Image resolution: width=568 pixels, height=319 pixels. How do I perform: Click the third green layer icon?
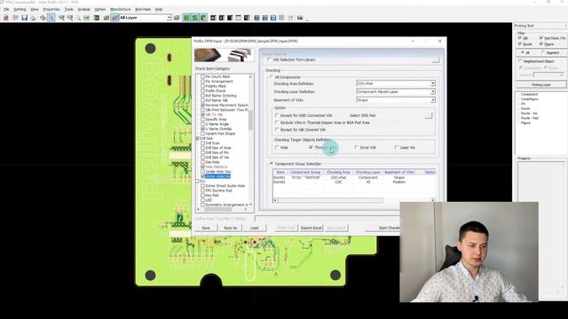pyautogui.click(x=203, y=18)
